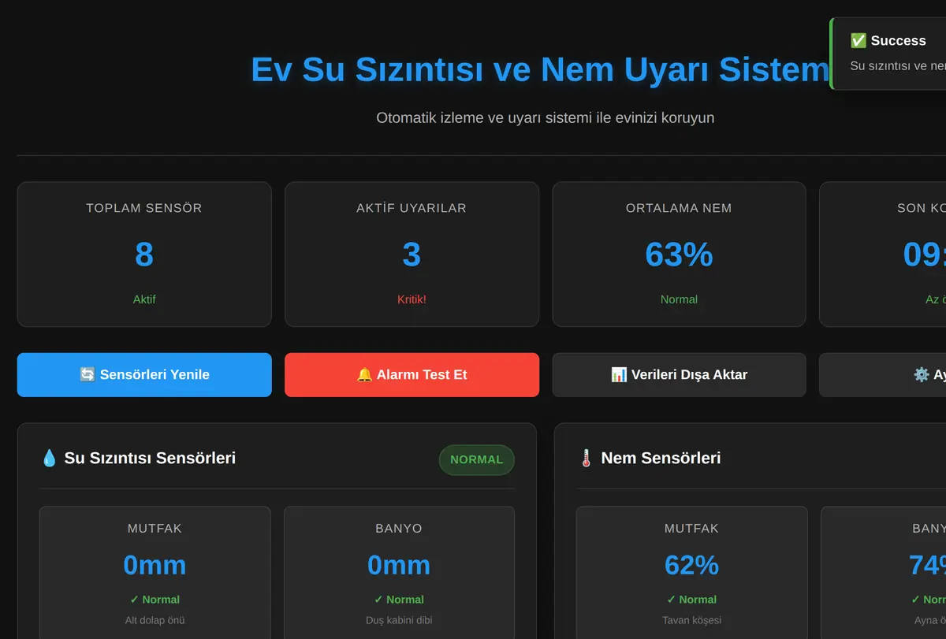The image size is (946, 639).
Task: Click the Duş kabini dibi location text
Action: [399, 620]
